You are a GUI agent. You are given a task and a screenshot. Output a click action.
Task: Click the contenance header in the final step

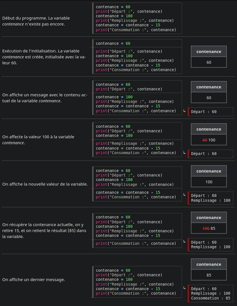click(209, 264)
